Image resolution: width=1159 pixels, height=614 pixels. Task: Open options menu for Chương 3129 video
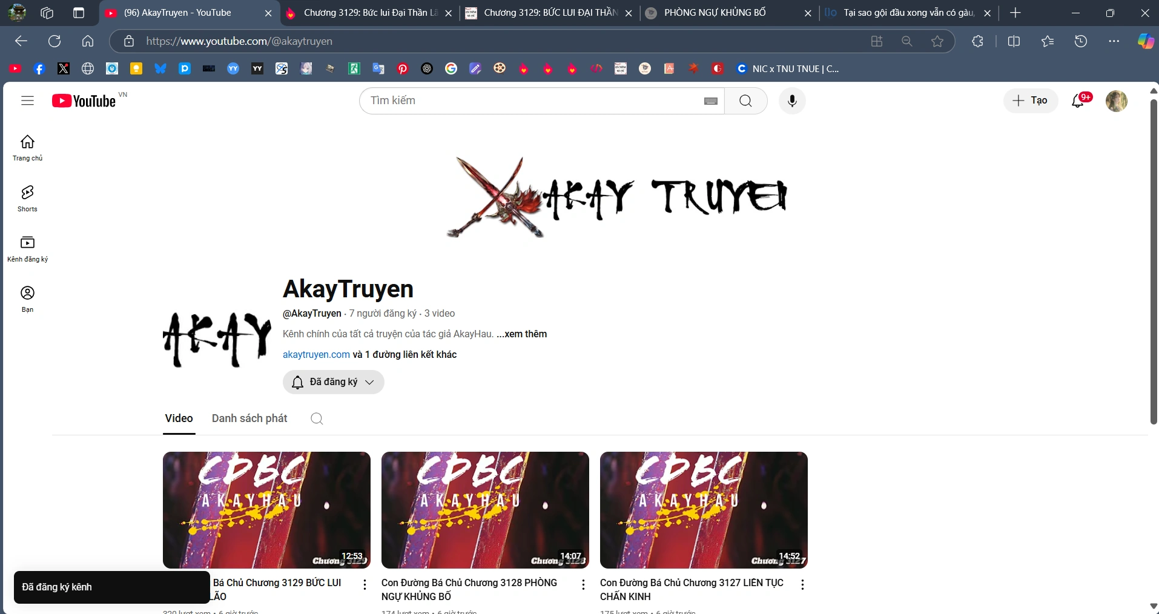365,584
